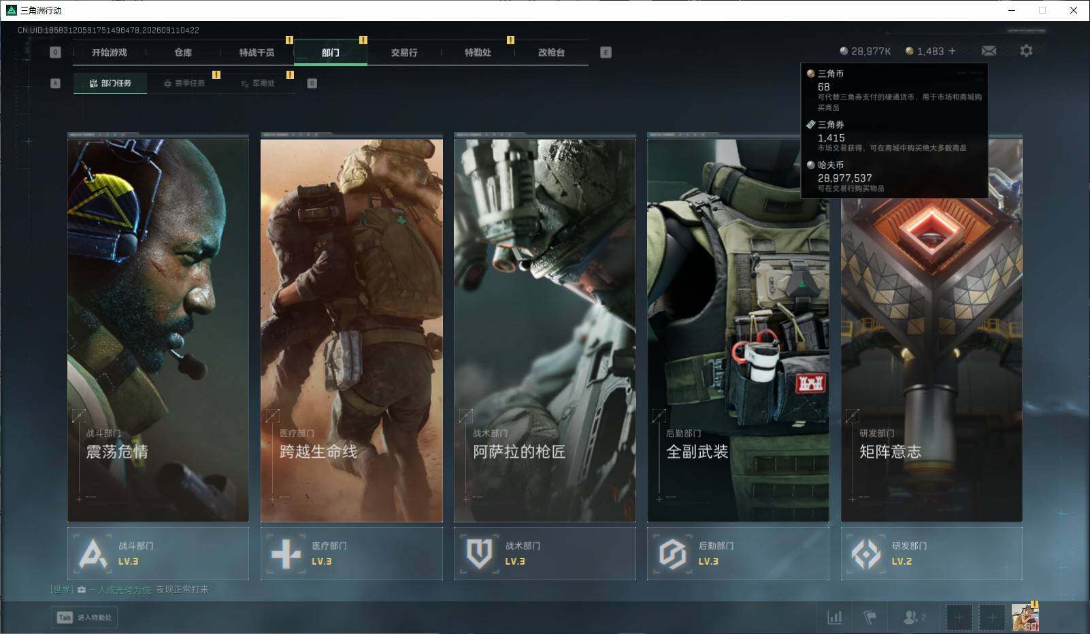
Task: Switch to the 改枪台 tab
Action: 551,52
